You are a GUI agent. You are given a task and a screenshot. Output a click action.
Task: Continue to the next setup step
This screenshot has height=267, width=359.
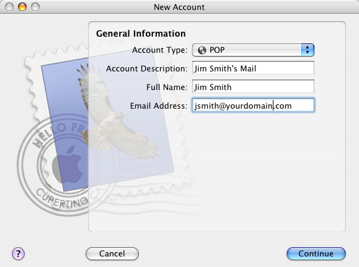[x=316, y=254]
